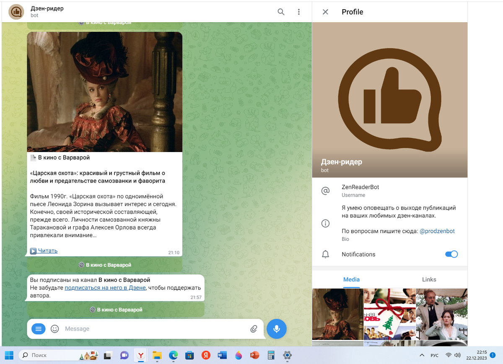Open the @prodzenbot contact link

(x=437, y=231)
